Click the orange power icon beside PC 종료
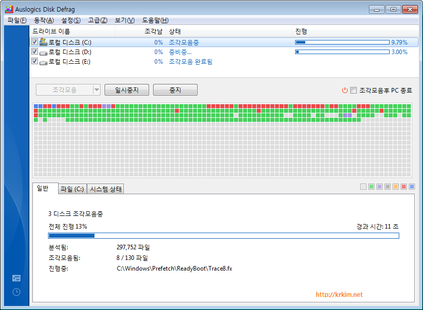The image size is (423, 310). 345,90
